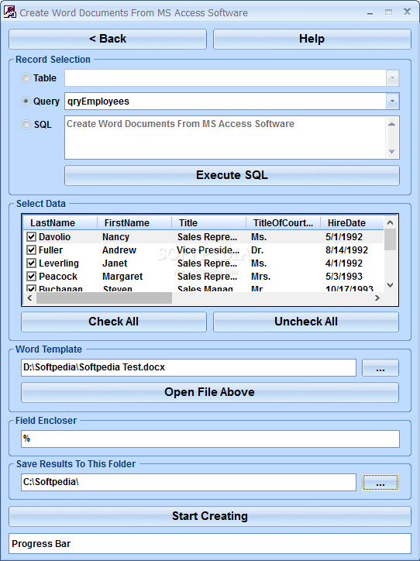Click data list scroll down arrow
The height and width of the screenshot is (561, 420).
(x=391, y=285)
